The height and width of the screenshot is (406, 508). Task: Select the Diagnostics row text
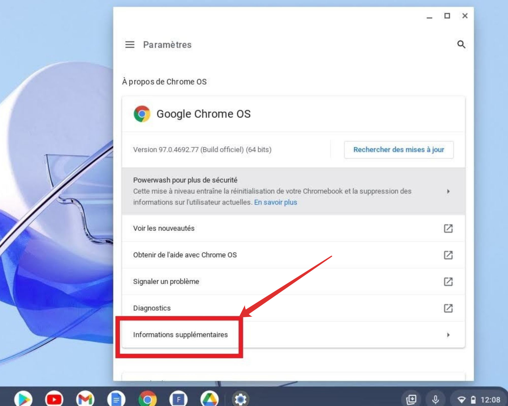tap(152, 308)
